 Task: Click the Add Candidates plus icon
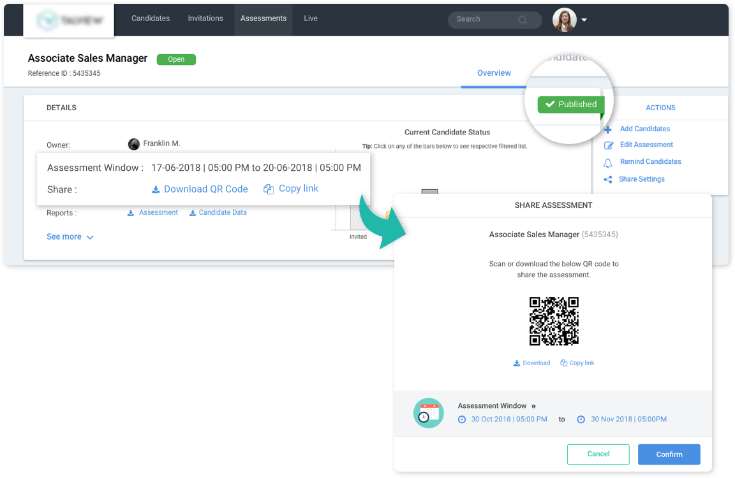(x=608, y=129)
